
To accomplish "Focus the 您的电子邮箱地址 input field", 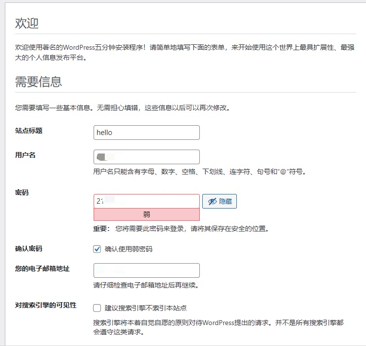I will point(147,270).
